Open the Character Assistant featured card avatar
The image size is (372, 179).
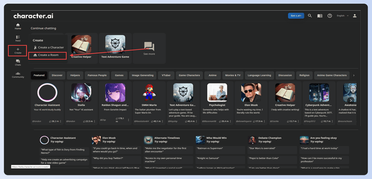(47, 92)
